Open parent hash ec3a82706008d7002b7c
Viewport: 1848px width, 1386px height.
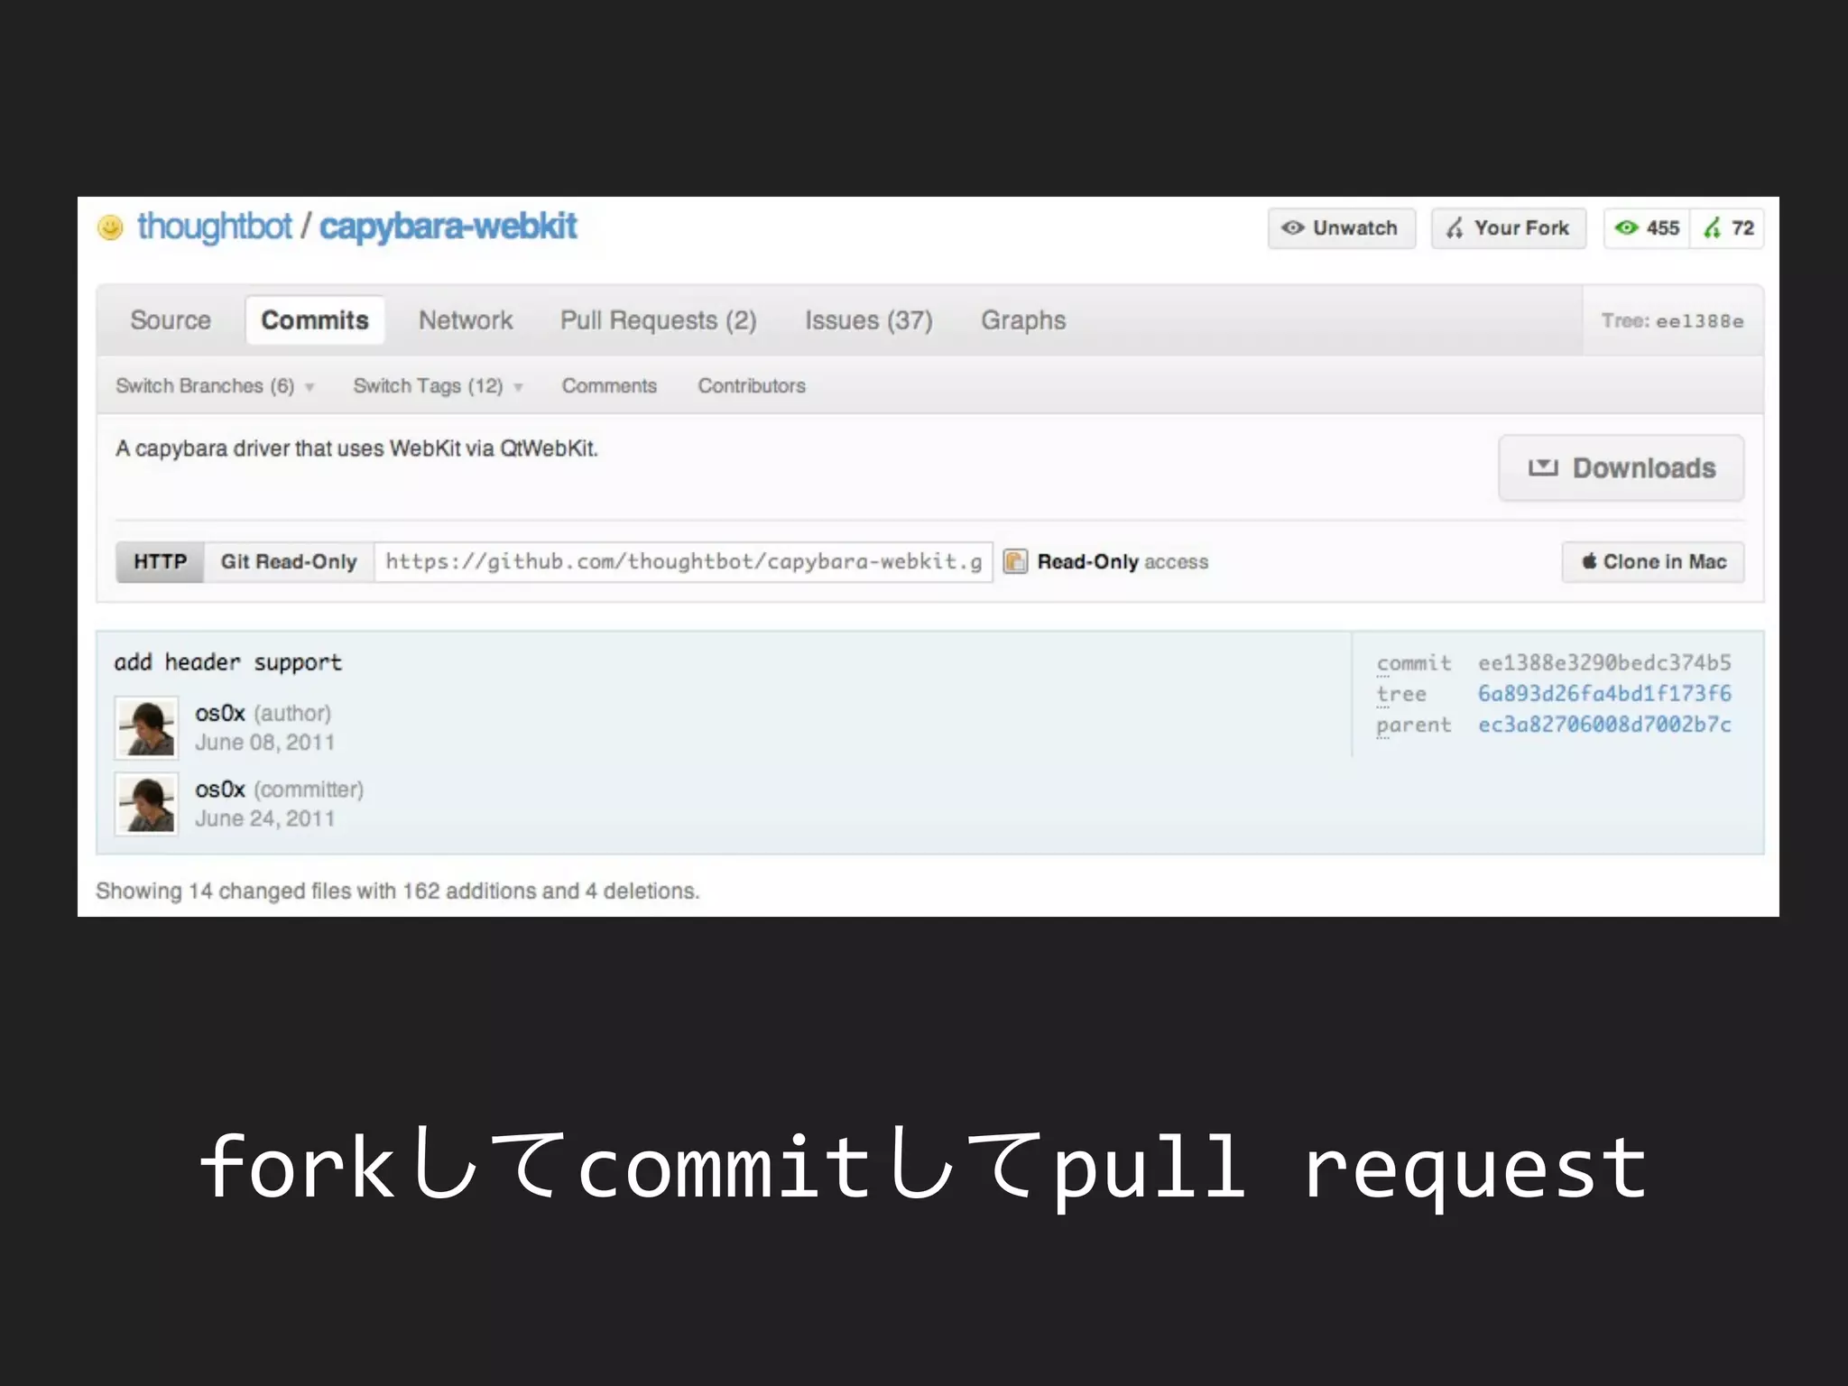click(1604, 724)
